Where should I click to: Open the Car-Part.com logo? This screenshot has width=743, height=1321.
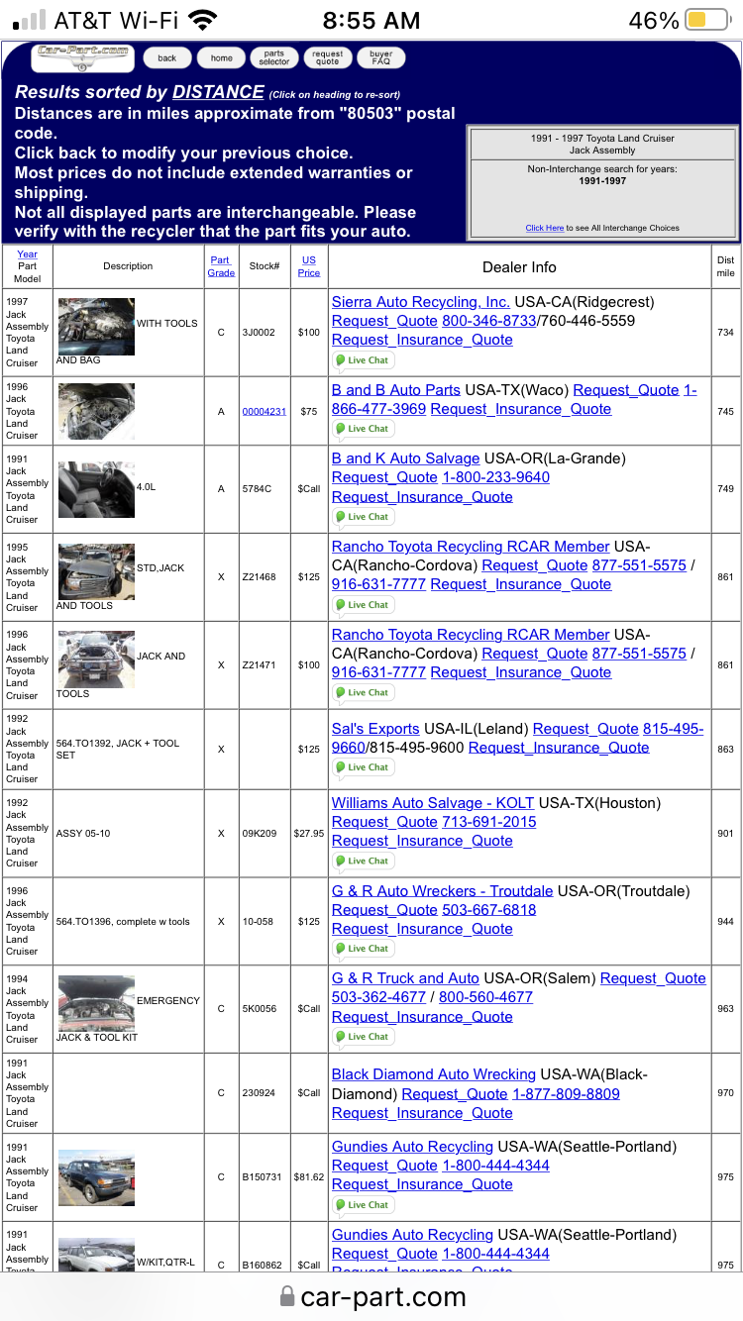pos(84,57)
